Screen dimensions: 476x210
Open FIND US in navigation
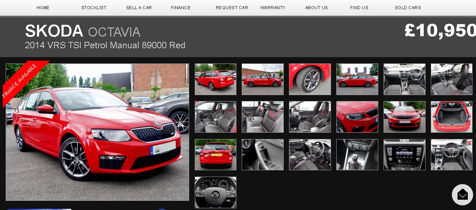[359, 7]
